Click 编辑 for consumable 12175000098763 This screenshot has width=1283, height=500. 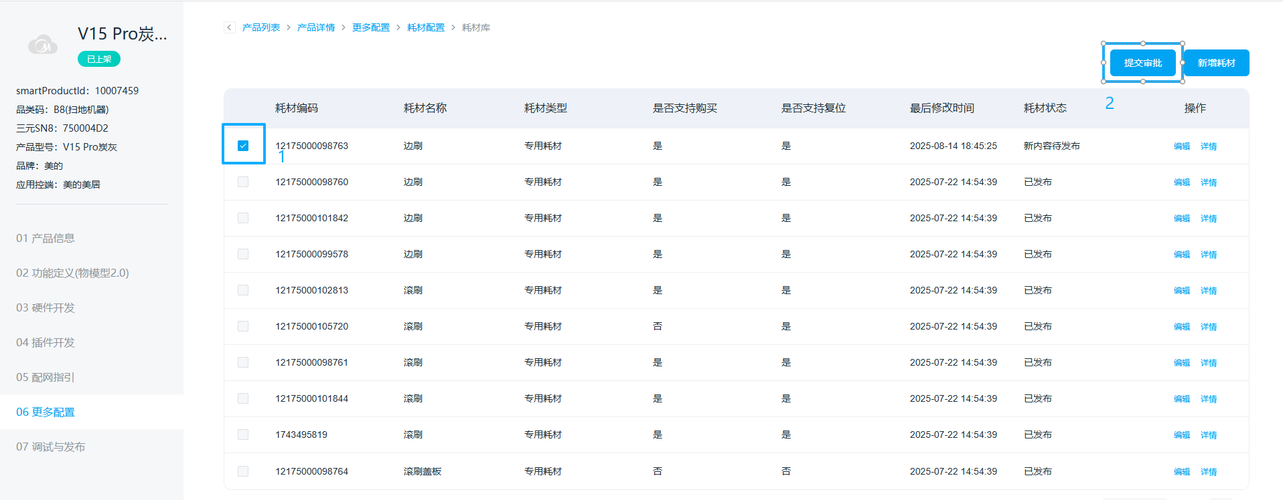coord(1182,146)
